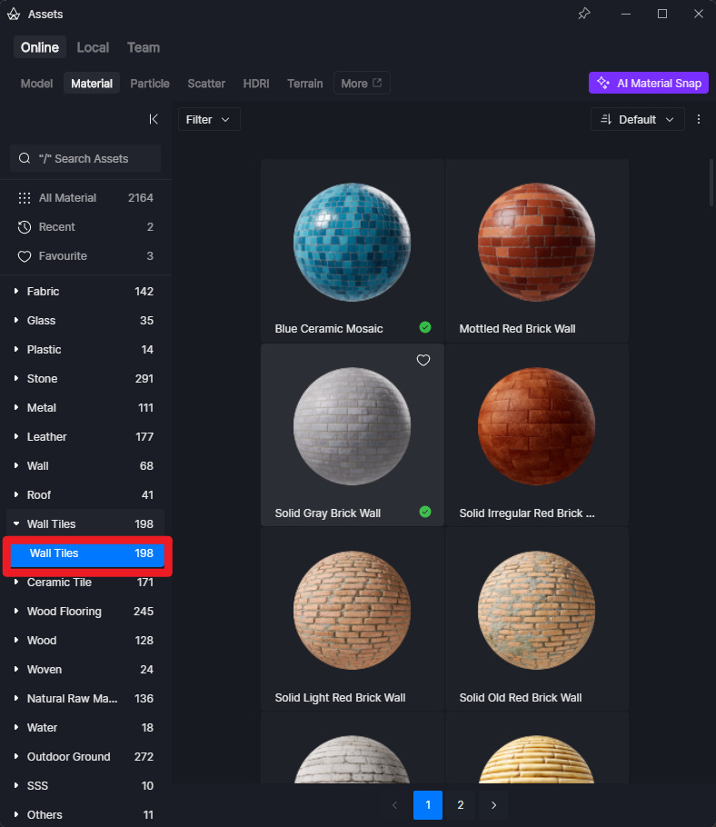This screenshot has height=827, width=716.
Task: Collapse the sidebar panel
Action: (154, 119)
